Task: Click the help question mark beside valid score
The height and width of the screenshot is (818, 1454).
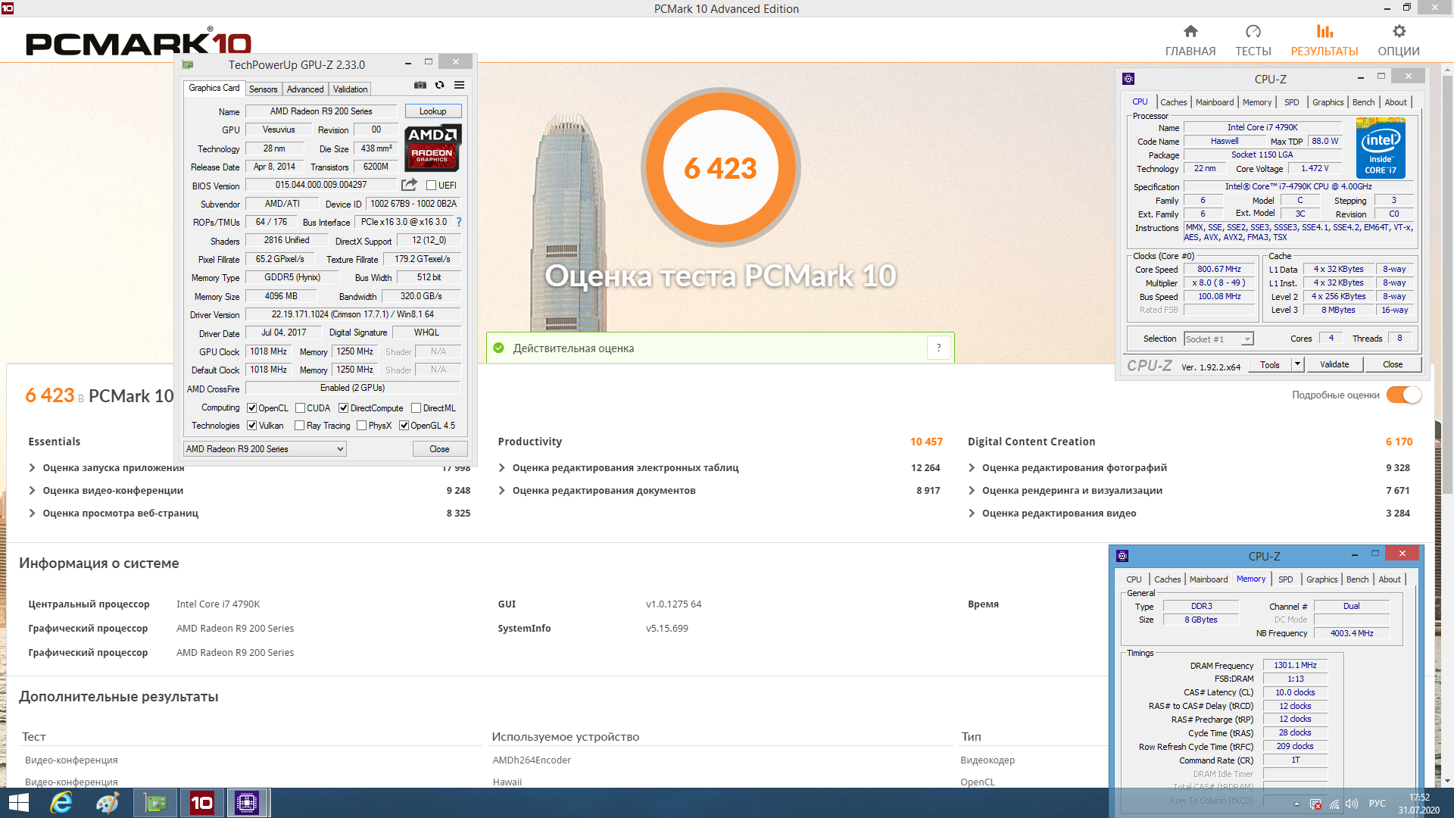Action: [x=939, y=348]
